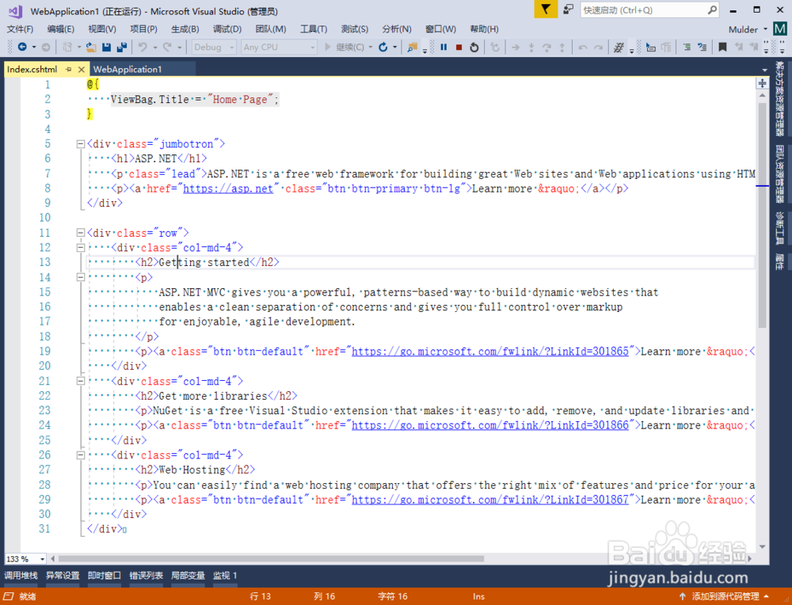
Task: Click the Open File folder icon
Action: (91, 47)
